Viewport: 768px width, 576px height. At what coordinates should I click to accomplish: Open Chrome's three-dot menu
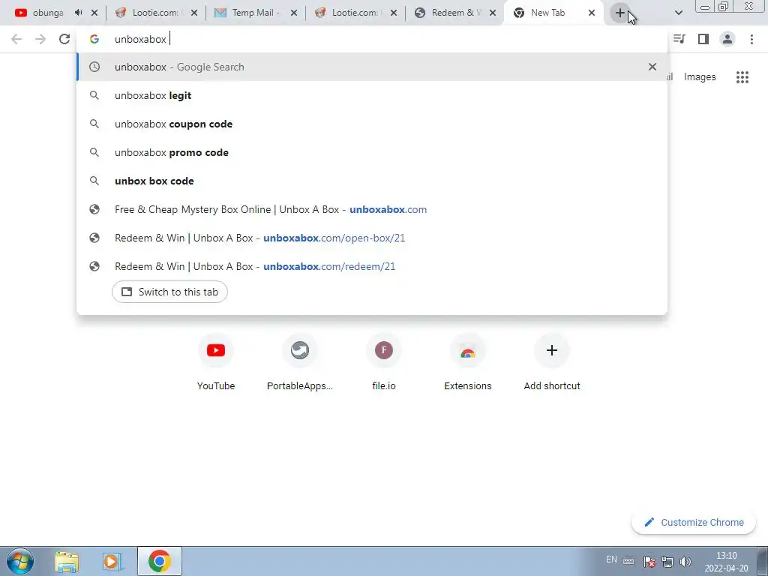point(751,39)
